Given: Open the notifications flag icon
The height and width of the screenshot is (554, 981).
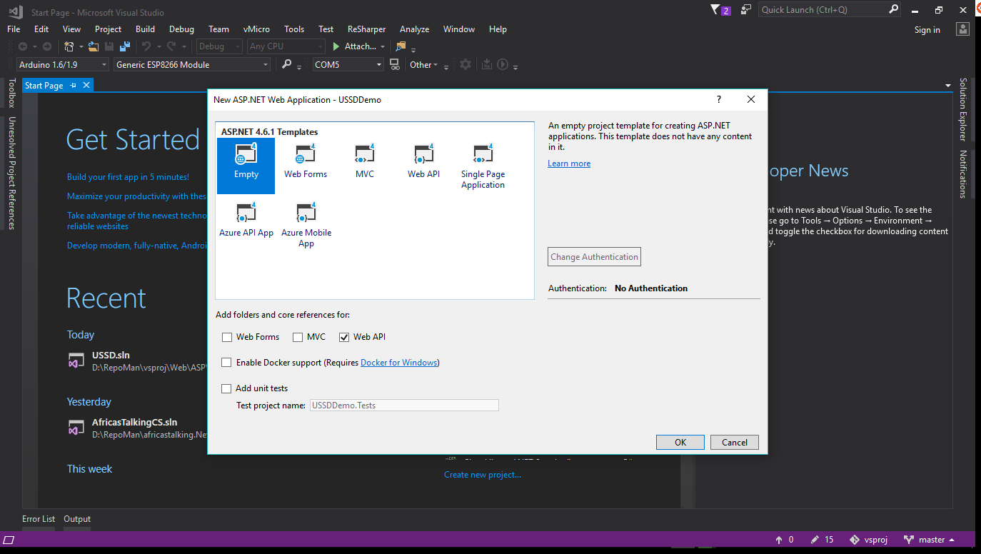Looking at the screenshot, I should [716, 10].
